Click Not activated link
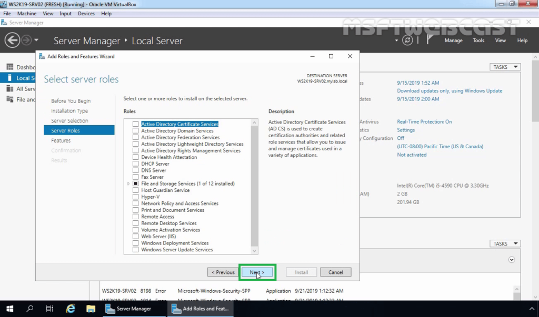Screen dimensions: 539x317 tap(412, 155)
